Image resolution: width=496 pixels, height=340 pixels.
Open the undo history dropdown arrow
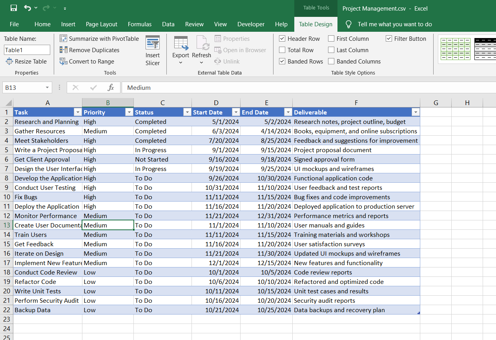(36, 8)
